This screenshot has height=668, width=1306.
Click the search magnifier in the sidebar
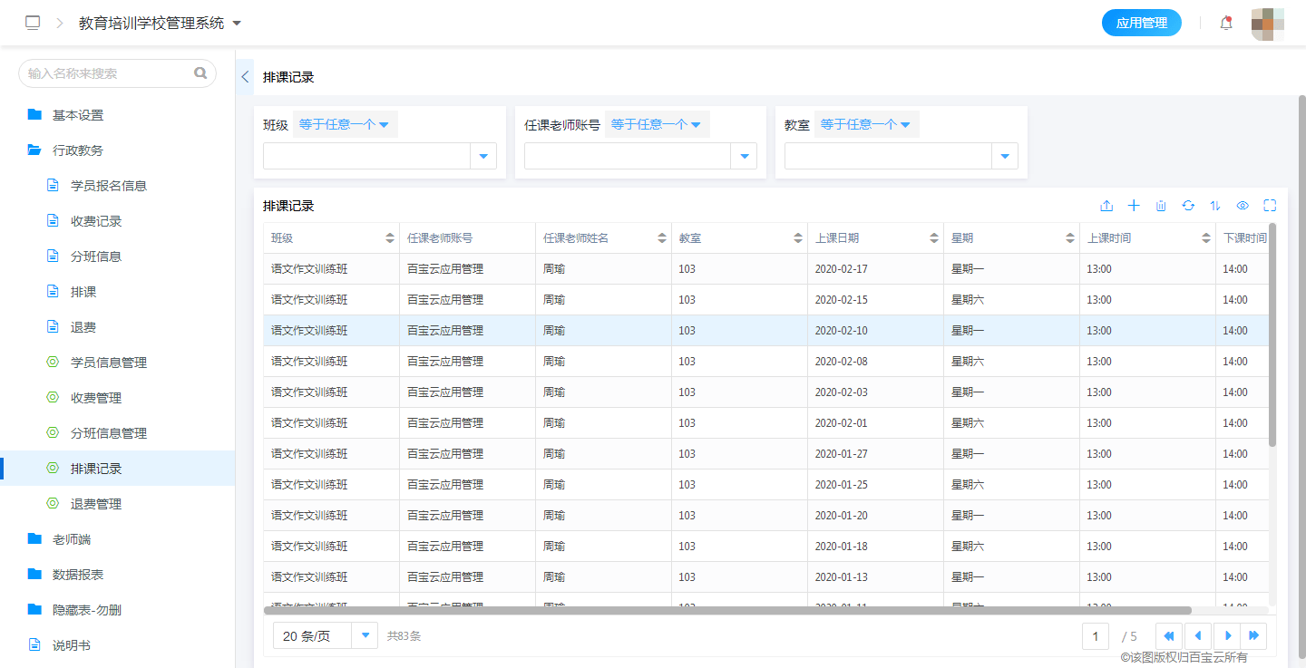click(200, 73)
